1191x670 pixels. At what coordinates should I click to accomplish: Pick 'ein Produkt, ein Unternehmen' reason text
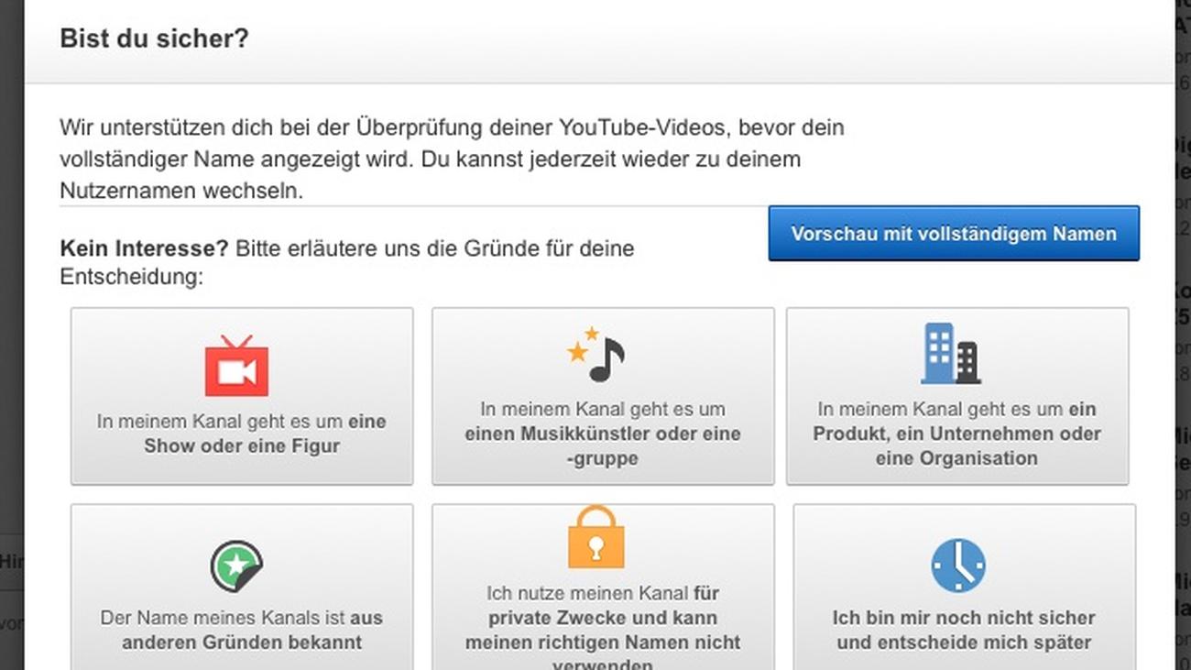click(x=956, y=434)
